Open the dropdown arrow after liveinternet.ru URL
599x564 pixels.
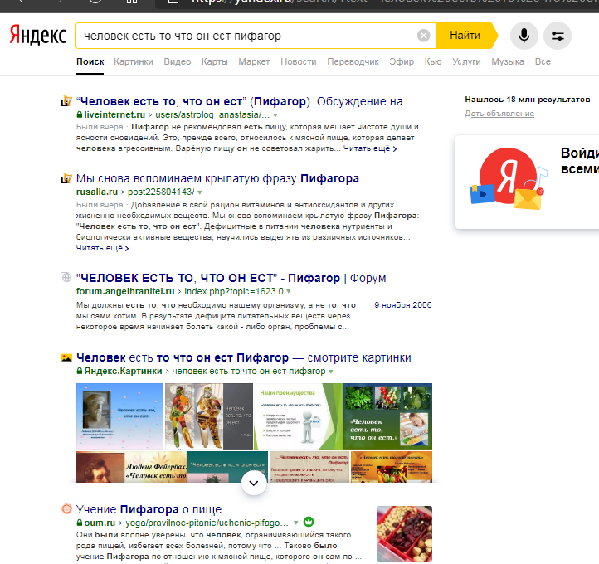275,114
